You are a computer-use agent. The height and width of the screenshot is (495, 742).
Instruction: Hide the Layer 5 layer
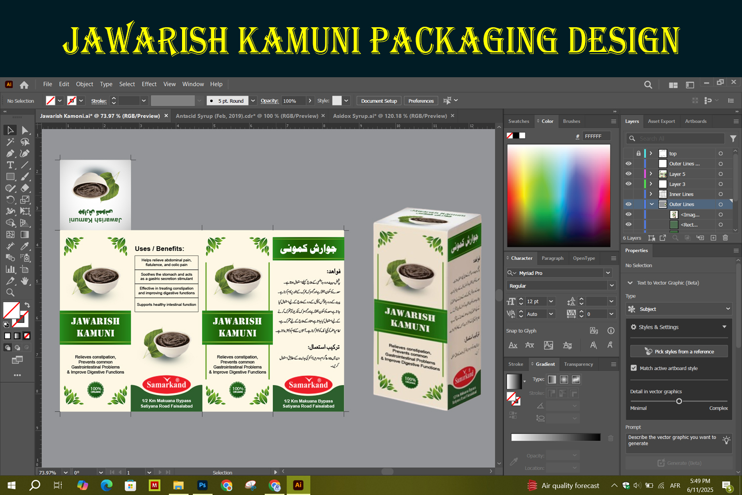click(x=628, y=174)
